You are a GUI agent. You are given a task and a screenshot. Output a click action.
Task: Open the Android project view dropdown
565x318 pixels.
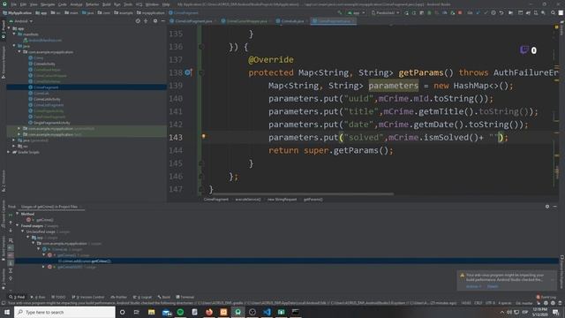(23, 21)
